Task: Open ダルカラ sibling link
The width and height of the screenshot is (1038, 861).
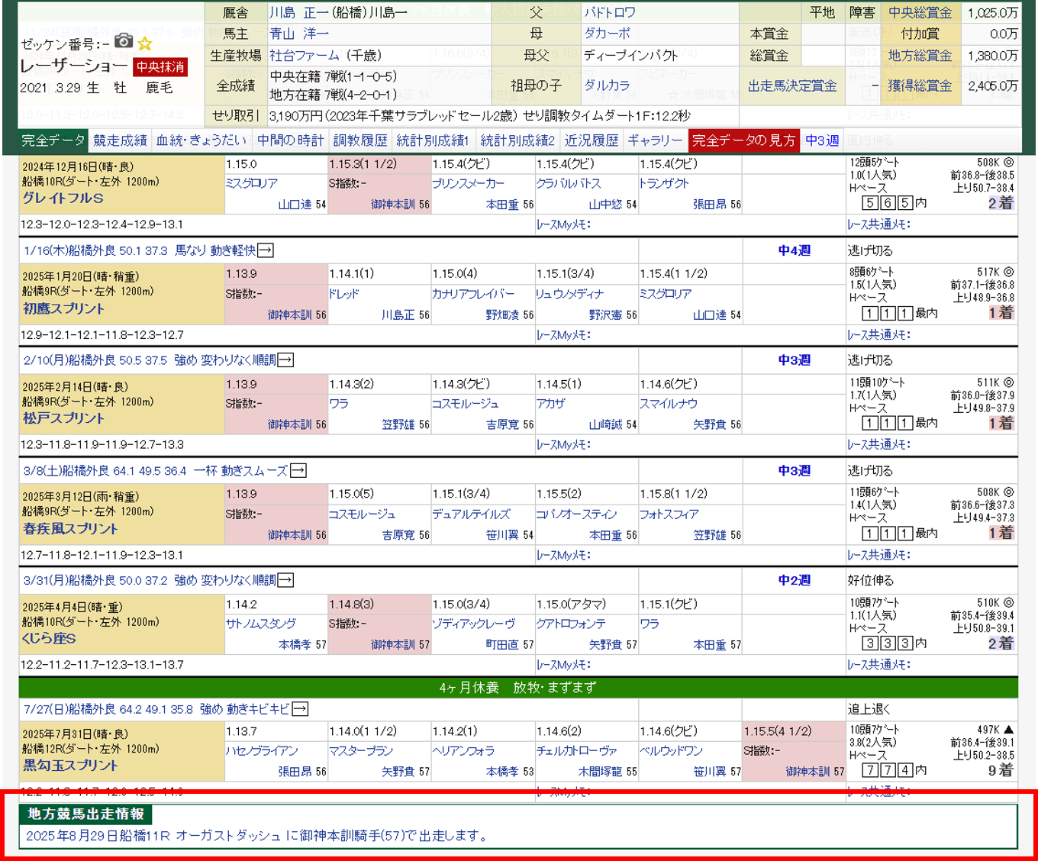Action: pyautogui.click(x=608, y=85)
